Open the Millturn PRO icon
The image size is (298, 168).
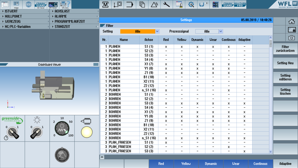(x=240, y=4)
